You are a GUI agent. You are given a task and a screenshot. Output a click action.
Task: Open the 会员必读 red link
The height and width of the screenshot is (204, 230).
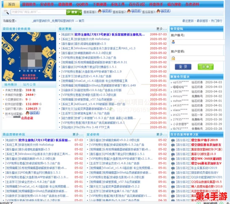(x=27, y=118)
